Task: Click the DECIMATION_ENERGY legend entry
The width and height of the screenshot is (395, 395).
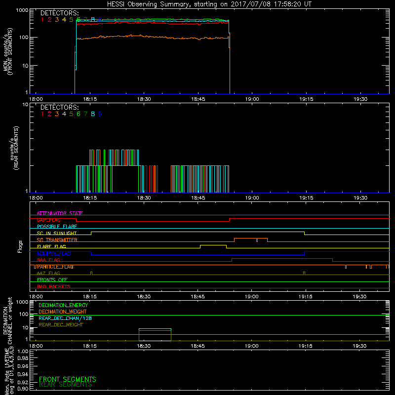Action: [x=63, y=305]
